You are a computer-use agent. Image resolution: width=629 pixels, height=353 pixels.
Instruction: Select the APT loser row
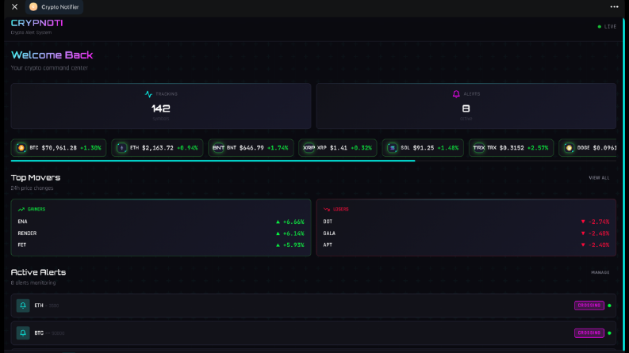466,245
